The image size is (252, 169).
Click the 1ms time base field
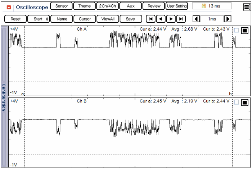tap(212, 19)
